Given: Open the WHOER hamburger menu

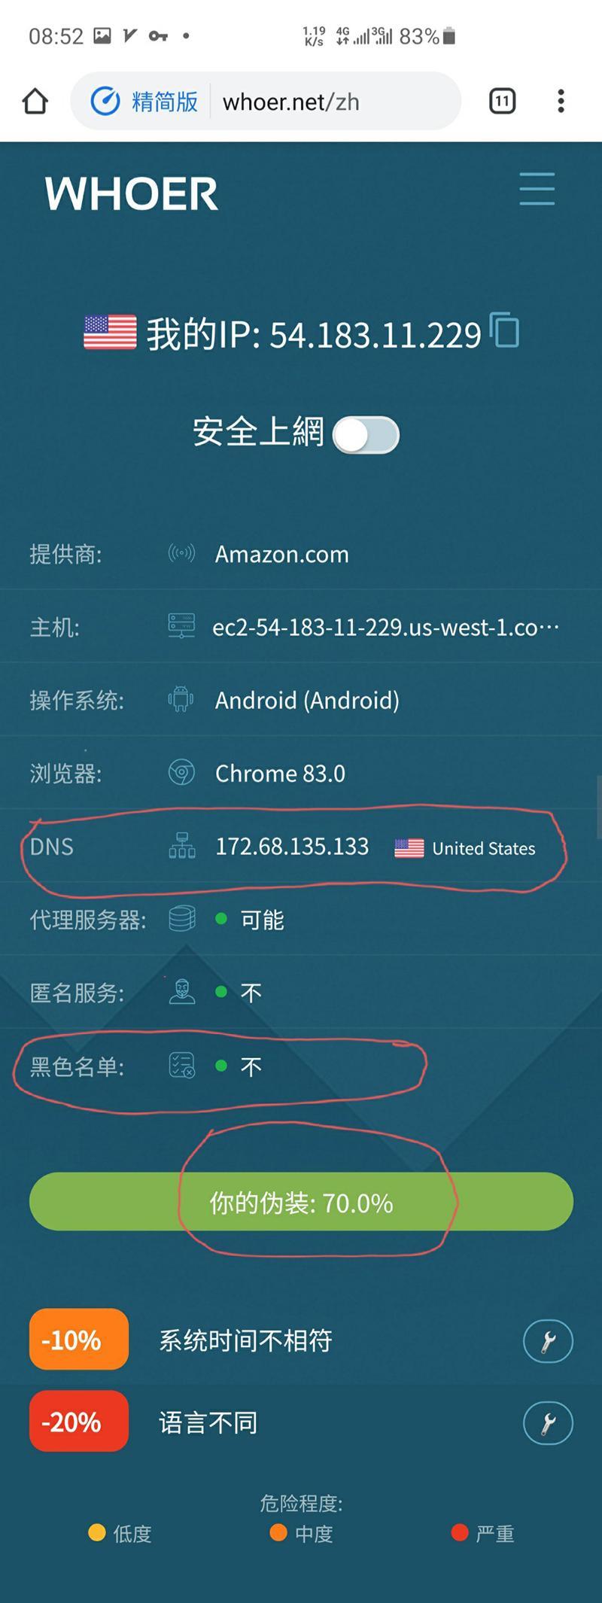Looking at the screenshot, I should (x=537, y=189).
